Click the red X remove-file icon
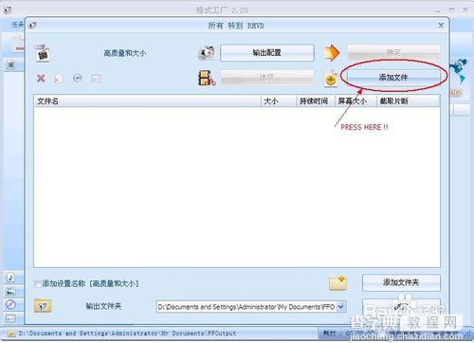Viewport: 474px width, 343px height. point(41,78)
